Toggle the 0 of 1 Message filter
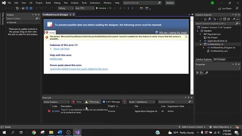 tap(111, 102)
